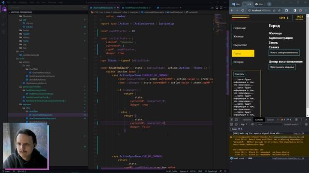Click the 1244 money value
The image size is (309, 173).
point(282,18)
